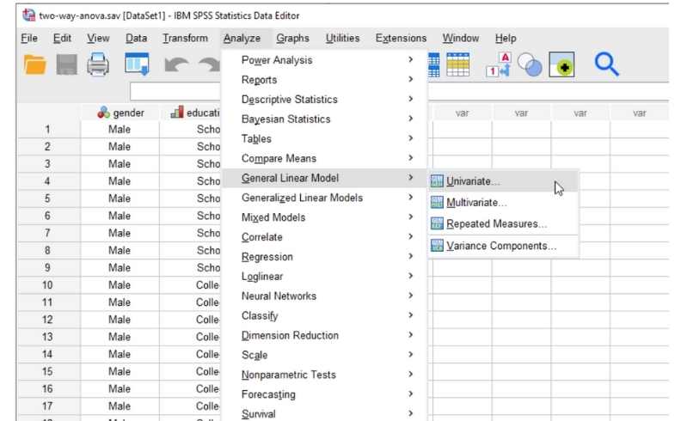Expand the Reports submenu
The image size is (687, 421).
tap(325, 80)
